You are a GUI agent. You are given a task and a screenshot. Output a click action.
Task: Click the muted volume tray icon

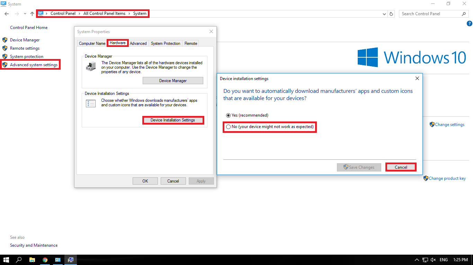point(434,260)
